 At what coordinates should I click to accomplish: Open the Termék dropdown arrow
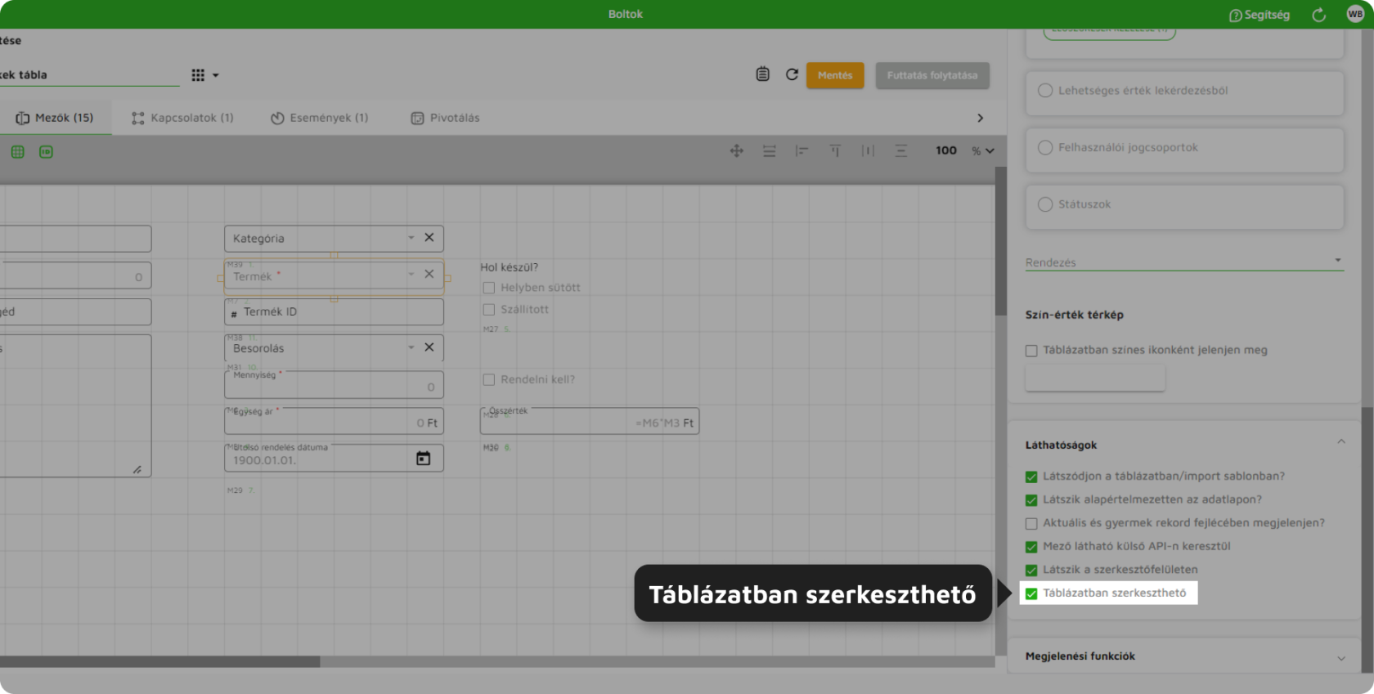pyautogui.click(x=411, y=275)
